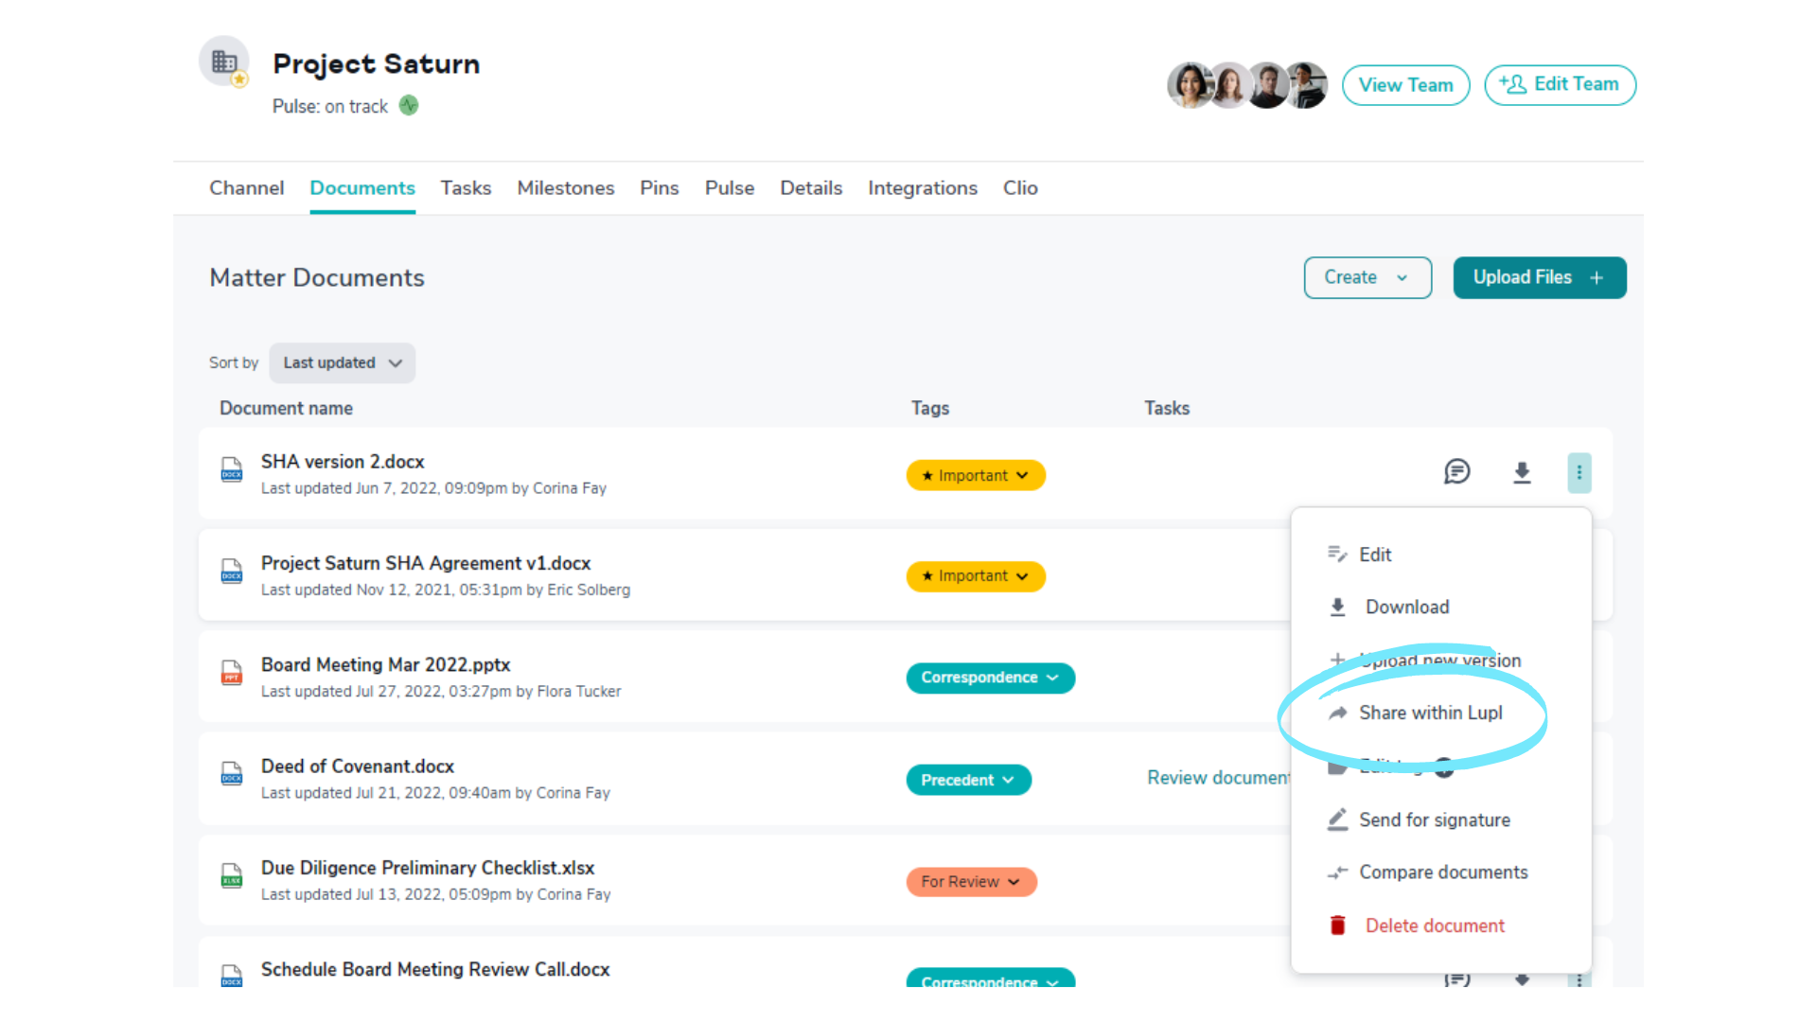This screenshot has height=1022, width=1817.
Task: Click download icon for SHA version 2.docx
Action: (x=1522, y=472)
